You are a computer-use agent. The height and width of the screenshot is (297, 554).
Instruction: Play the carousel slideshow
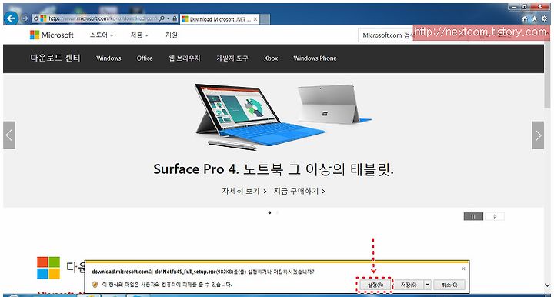pyautogui.click(x=495, y=216)
